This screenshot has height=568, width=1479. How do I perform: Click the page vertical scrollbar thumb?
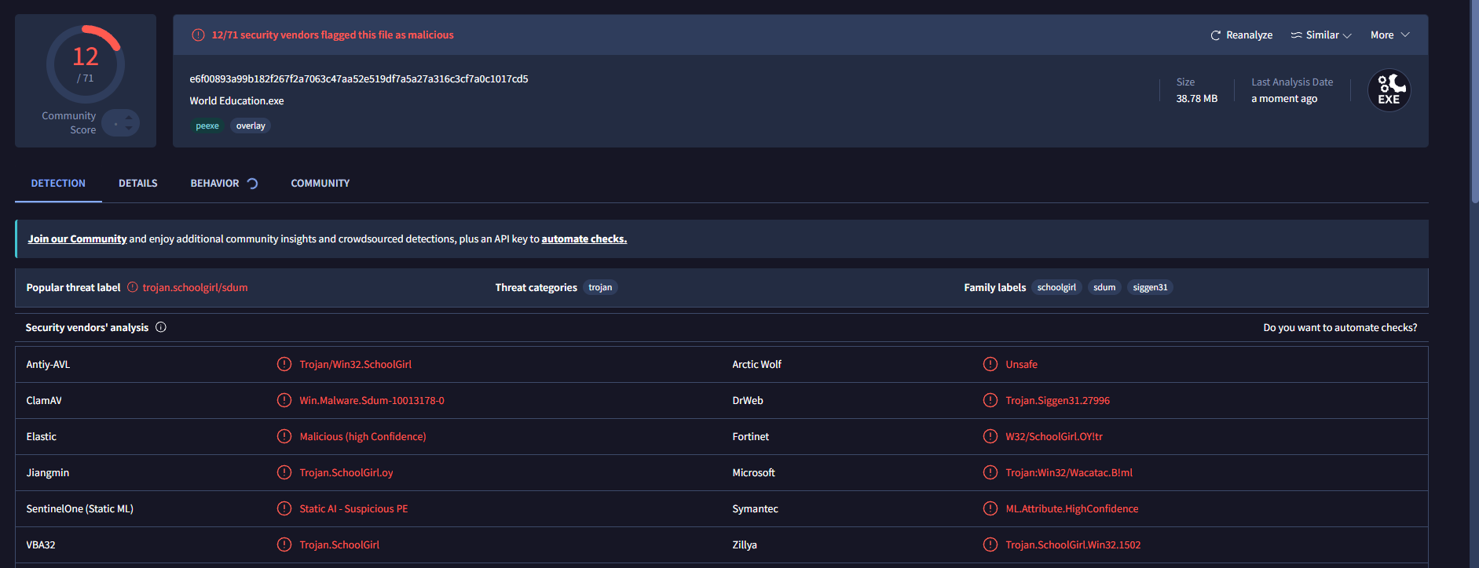1474,102
